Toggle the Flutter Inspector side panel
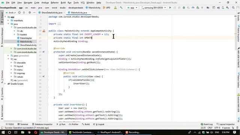Viewport: 240px width, 135px height. coord(238,33)
